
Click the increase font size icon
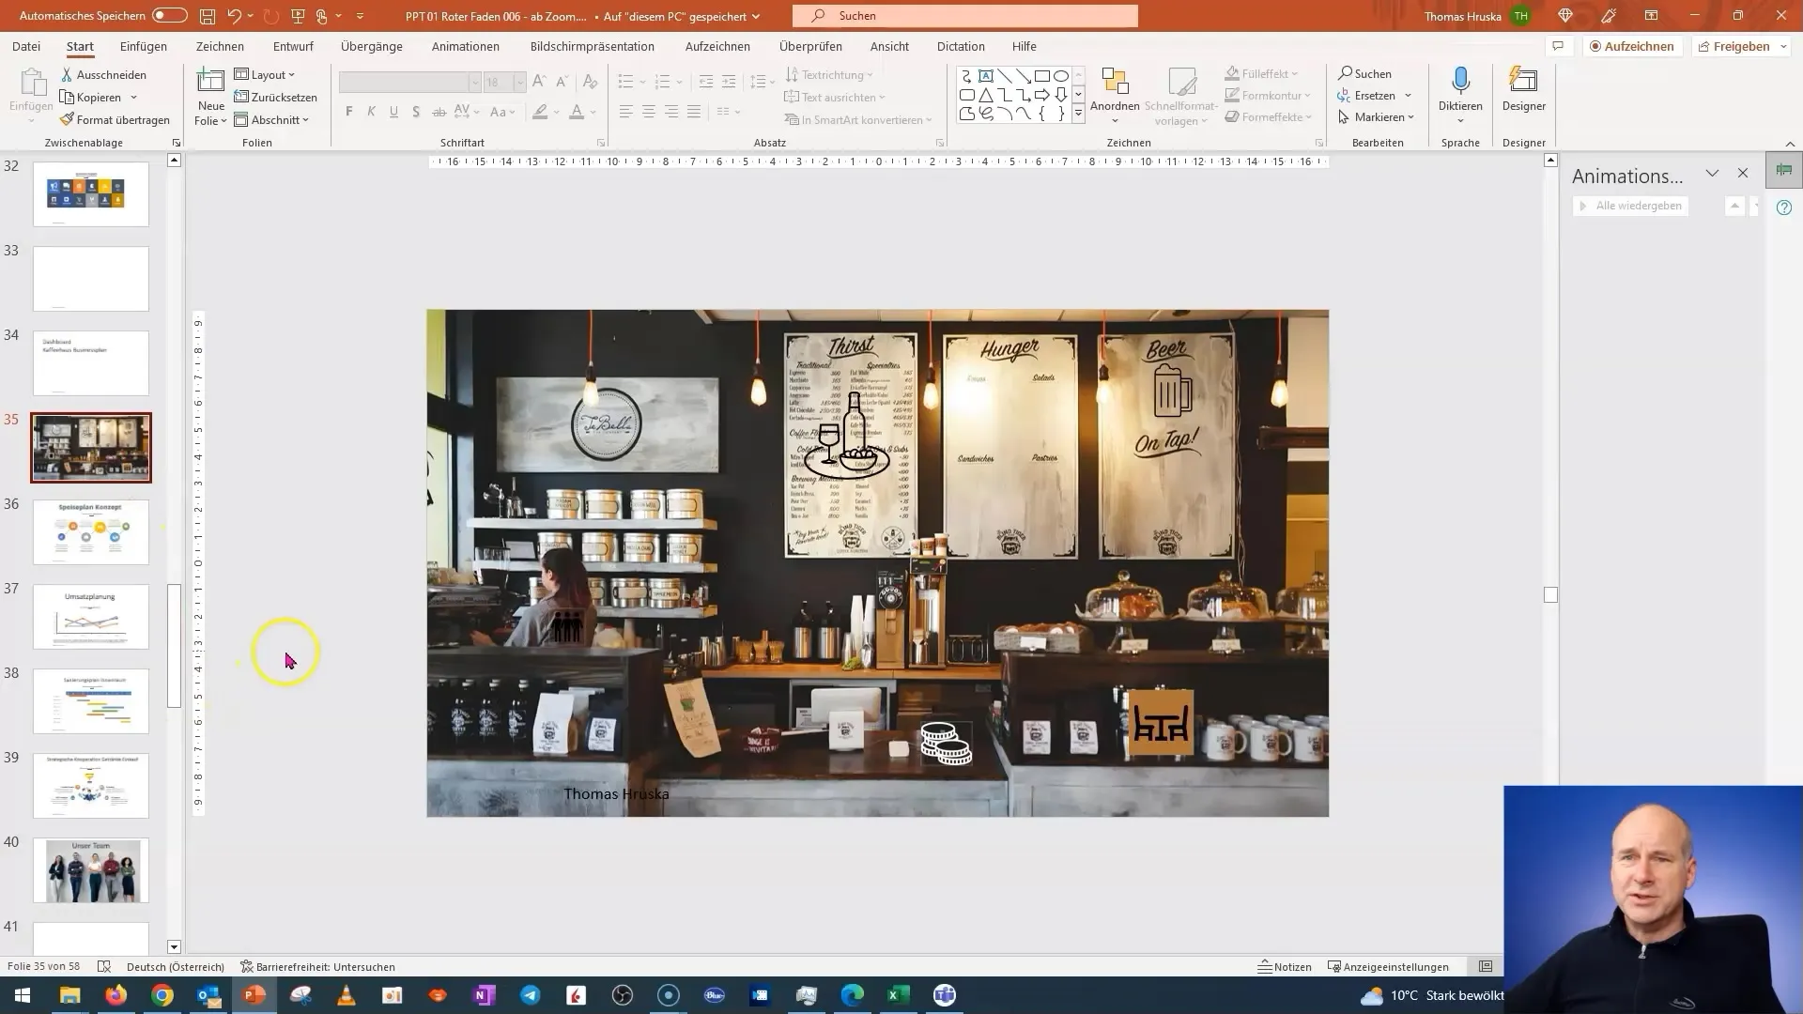[539, 82]
